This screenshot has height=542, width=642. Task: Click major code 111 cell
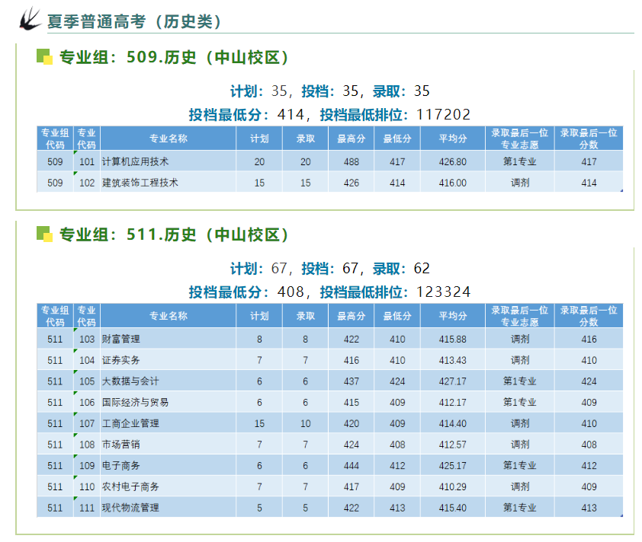tap(87, 508)
